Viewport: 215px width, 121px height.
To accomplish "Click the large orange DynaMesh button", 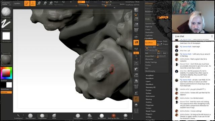I will pos(150,43).
